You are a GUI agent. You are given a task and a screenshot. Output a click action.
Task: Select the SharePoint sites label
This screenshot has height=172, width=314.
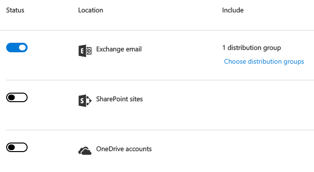[x=119, y=99]
